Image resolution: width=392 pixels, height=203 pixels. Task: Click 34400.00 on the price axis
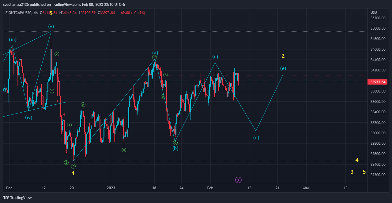click(x=378, y=60)
